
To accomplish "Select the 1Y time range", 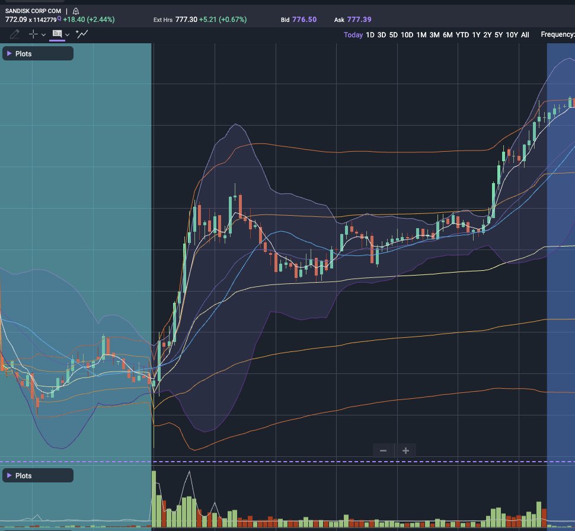I will tap(476, 35).
